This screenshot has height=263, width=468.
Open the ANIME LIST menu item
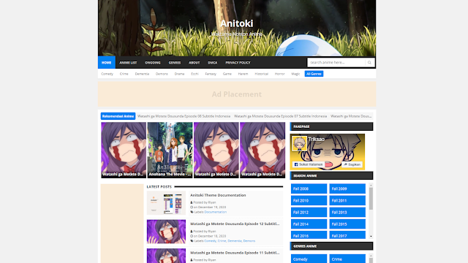point(128,63)
